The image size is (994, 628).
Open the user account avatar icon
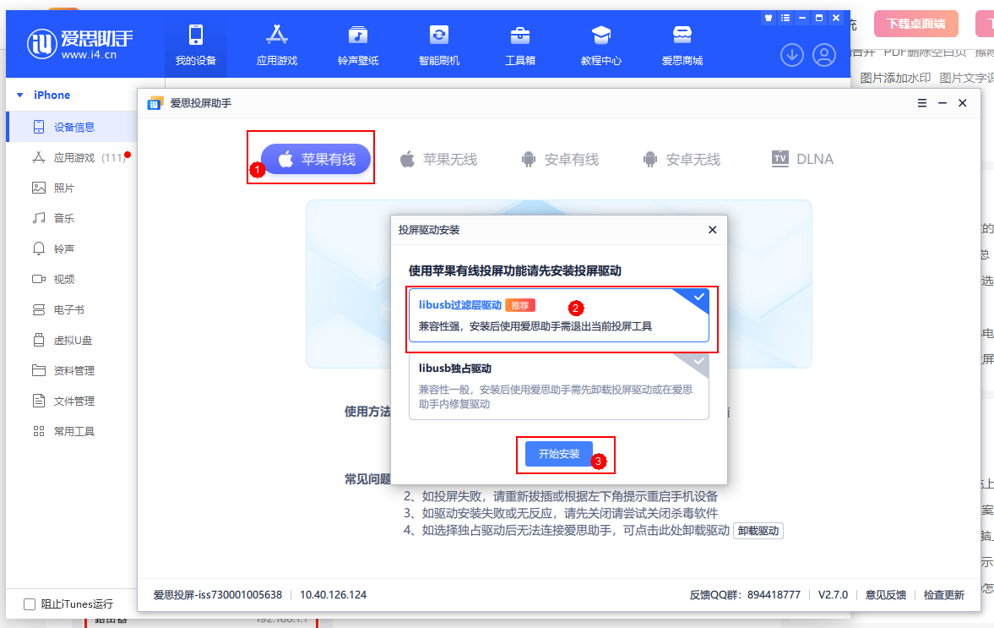coord(824,55)
